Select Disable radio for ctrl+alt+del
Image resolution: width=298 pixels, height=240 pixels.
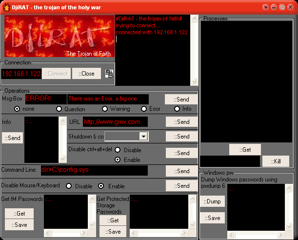[x=118, y=150]
